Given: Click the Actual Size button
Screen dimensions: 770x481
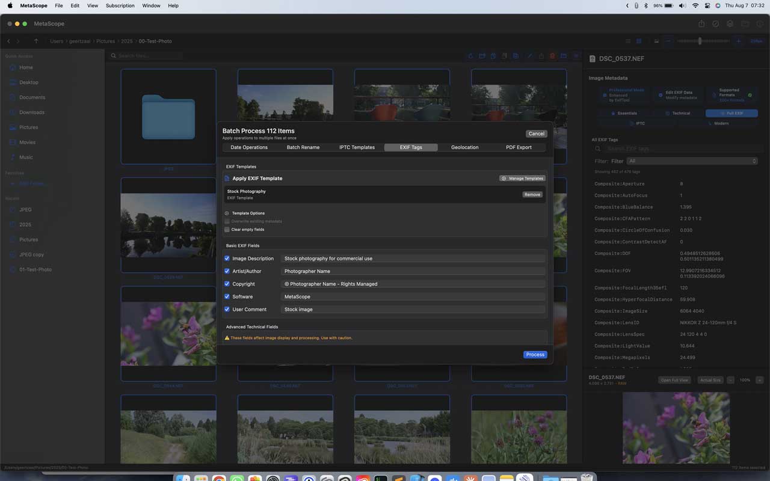Looking at the screenshot, I should 710,380.
